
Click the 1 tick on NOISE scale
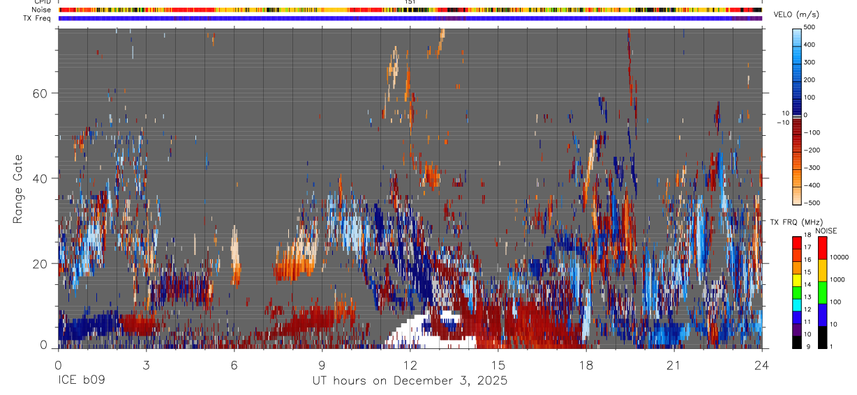tap(832, 346)
